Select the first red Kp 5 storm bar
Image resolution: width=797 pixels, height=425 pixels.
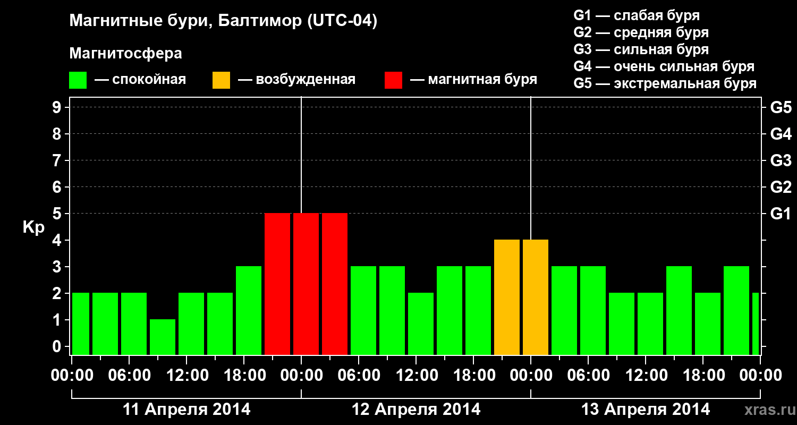pyautogui.click(x=277, y=284)
